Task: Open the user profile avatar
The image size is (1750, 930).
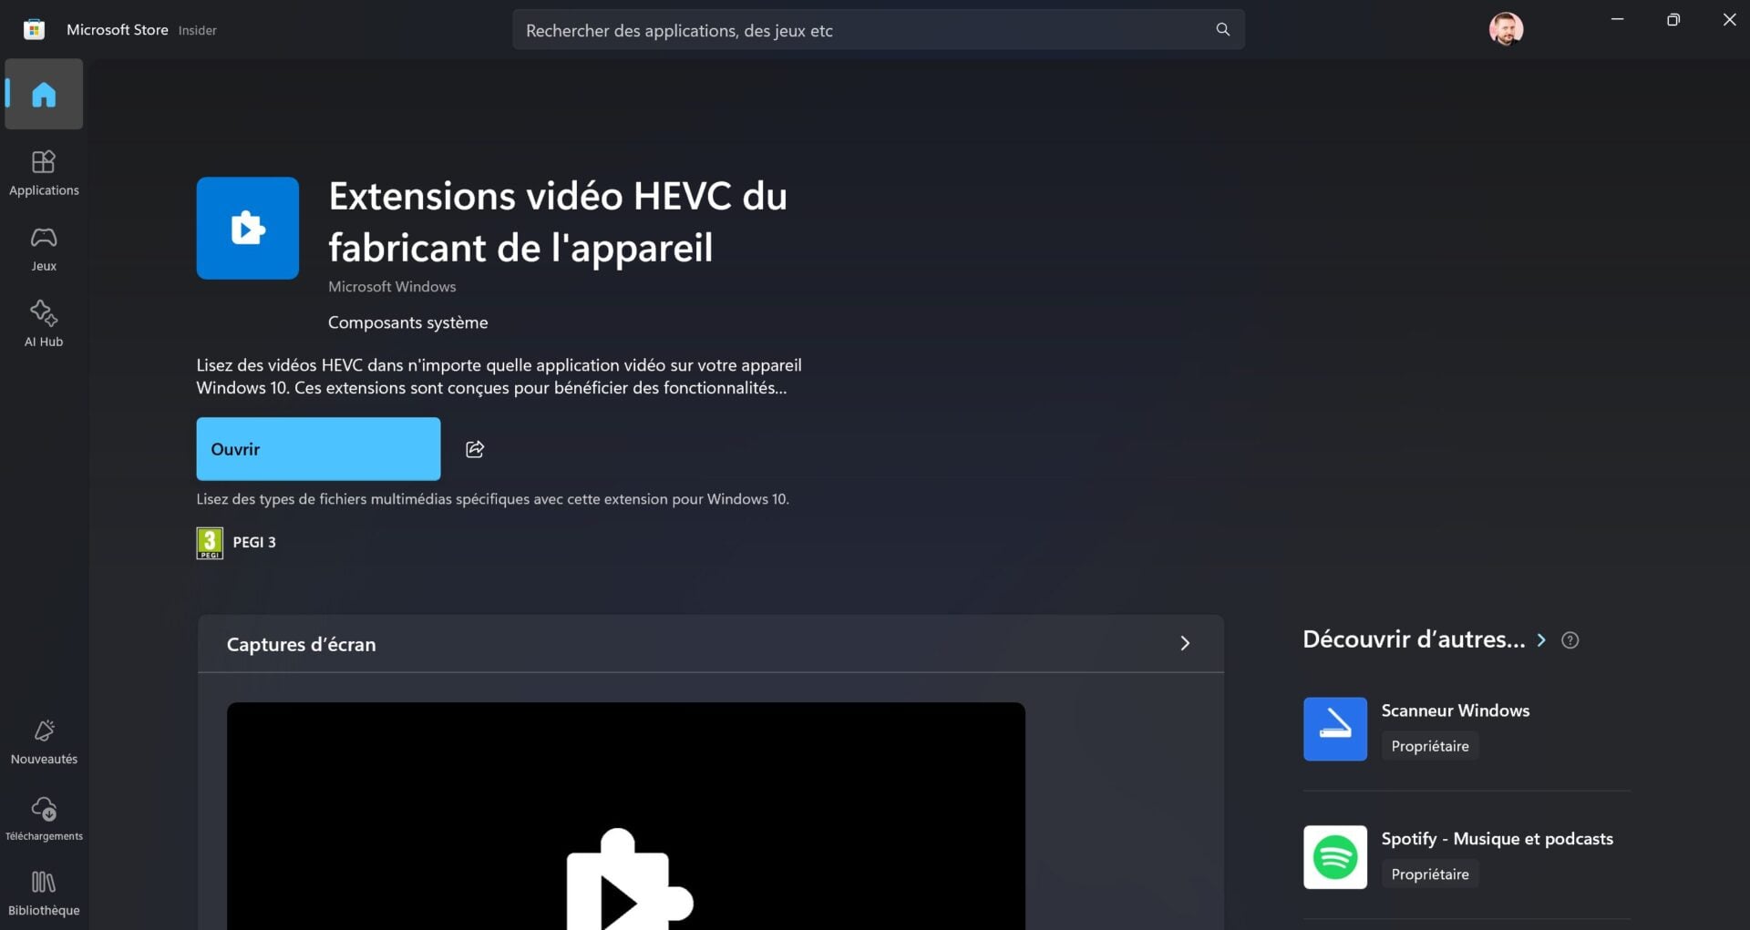Action: [x=1506, y=29]
